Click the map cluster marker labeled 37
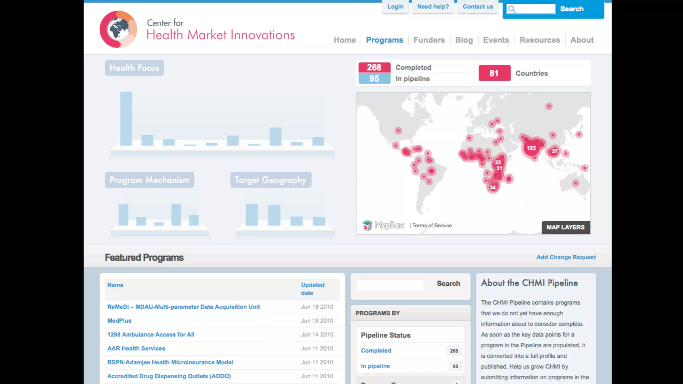Image resolution: width=683 pixels, height=384 pixels. tap(555, 151)
